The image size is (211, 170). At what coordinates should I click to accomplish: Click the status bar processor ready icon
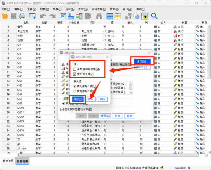pos(161,168)
